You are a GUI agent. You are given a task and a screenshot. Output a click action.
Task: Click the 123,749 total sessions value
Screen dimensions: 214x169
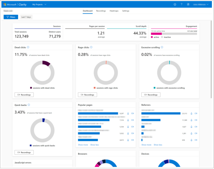click(21, 36)
